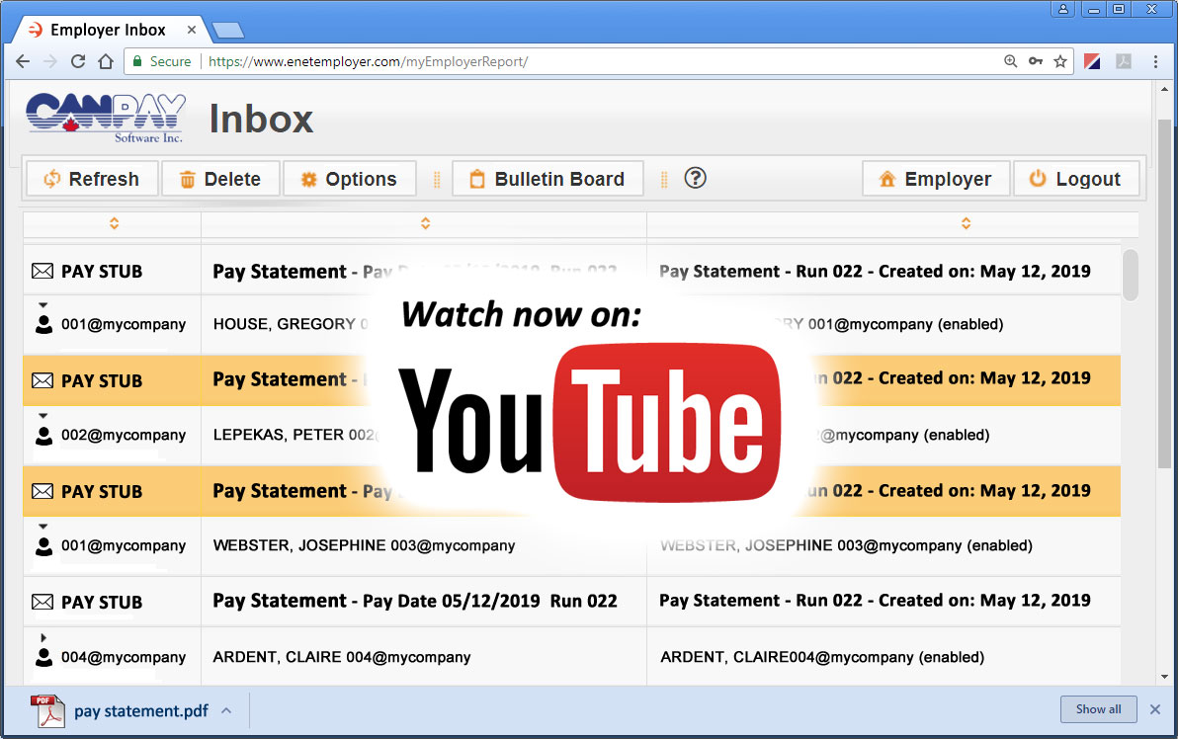This screenshot has height=739, width=1178.
Task: Go to the Employer page
Action: [935, 179]
